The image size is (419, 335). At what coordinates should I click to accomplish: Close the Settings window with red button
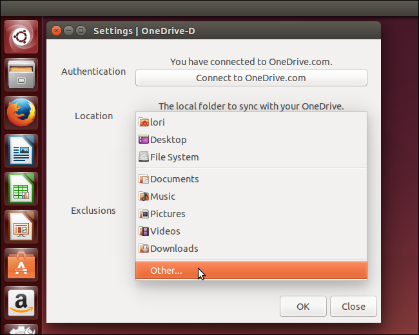click(x=56, y=31)
